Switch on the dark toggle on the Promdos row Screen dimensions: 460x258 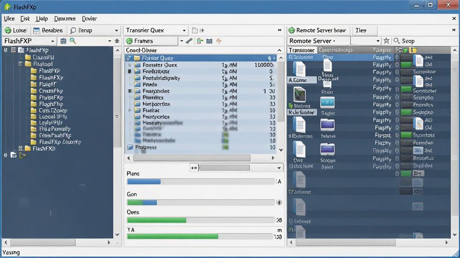406,105
